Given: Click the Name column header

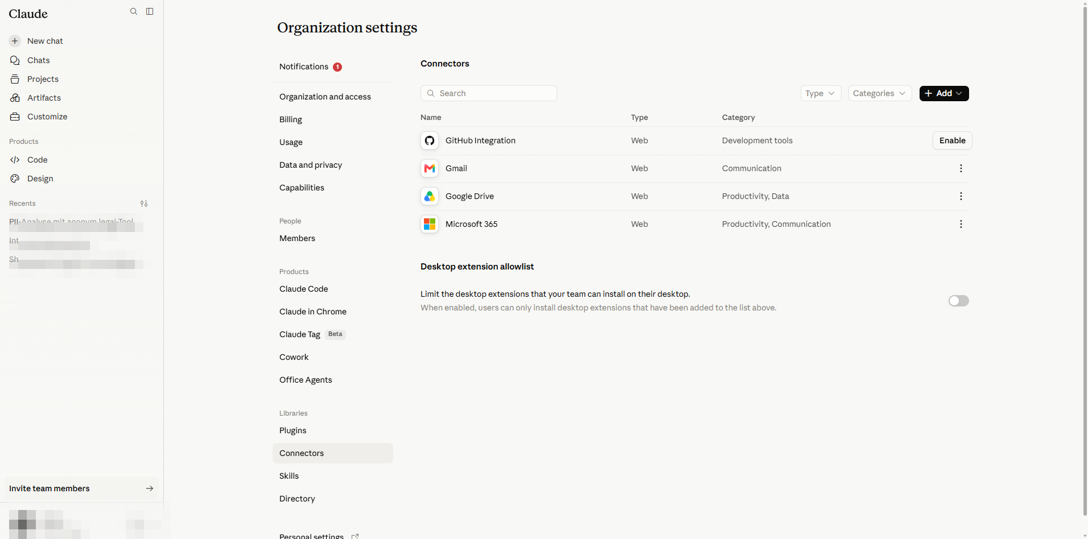Looking at the screenshot, I should click(x=431, y=117).
